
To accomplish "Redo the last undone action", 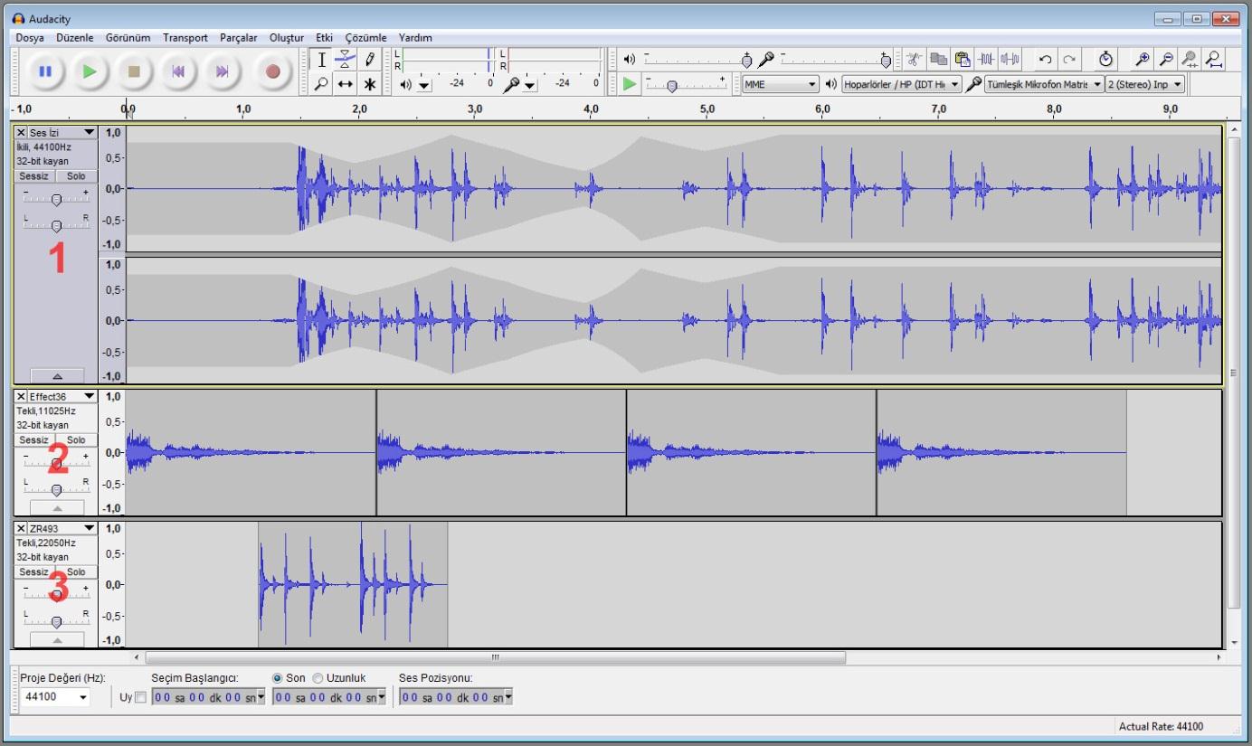I will coord(1069,59).
